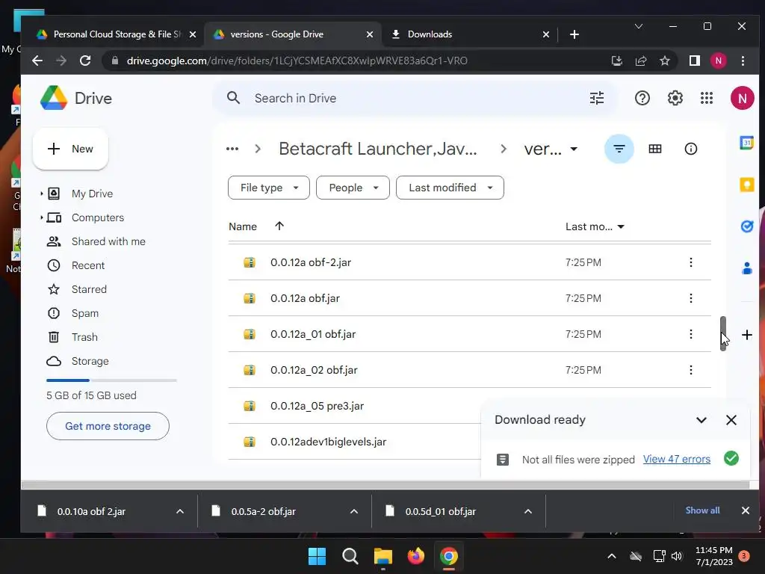765x574 pixels.
Task: Reload the page in Chrome
Action: coord(85,61)
